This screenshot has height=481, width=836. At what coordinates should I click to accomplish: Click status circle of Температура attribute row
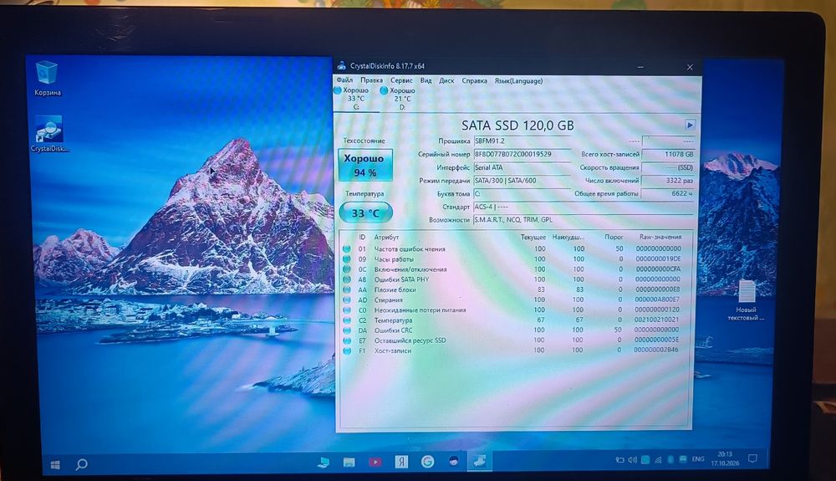point(347,320)
